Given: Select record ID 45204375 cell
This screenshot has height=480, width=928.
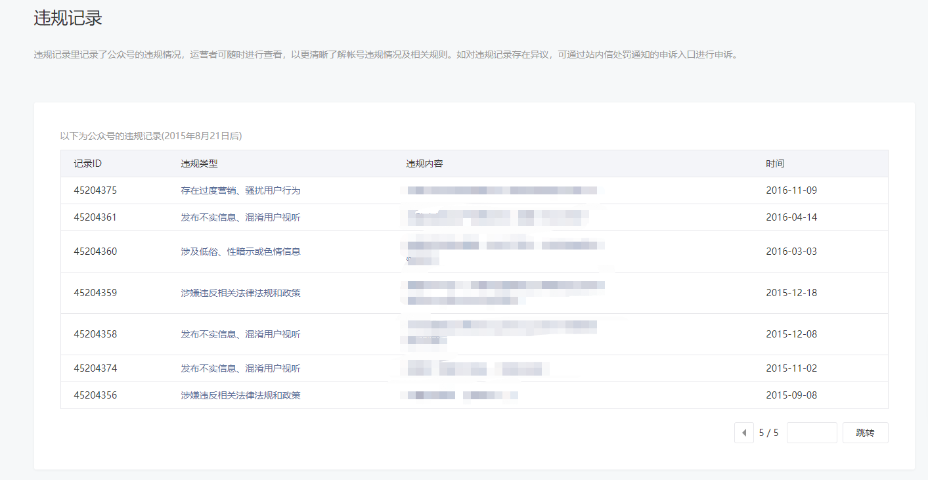Looking at the screenshot, I should click(x=95, y=190).
